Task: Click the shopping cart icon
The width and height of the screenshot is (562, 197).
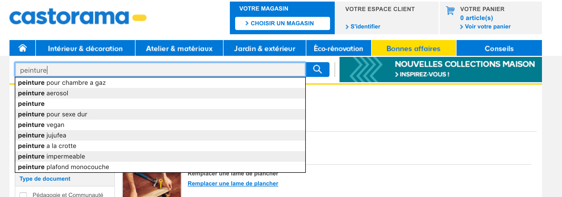Action: pos(450,11)
